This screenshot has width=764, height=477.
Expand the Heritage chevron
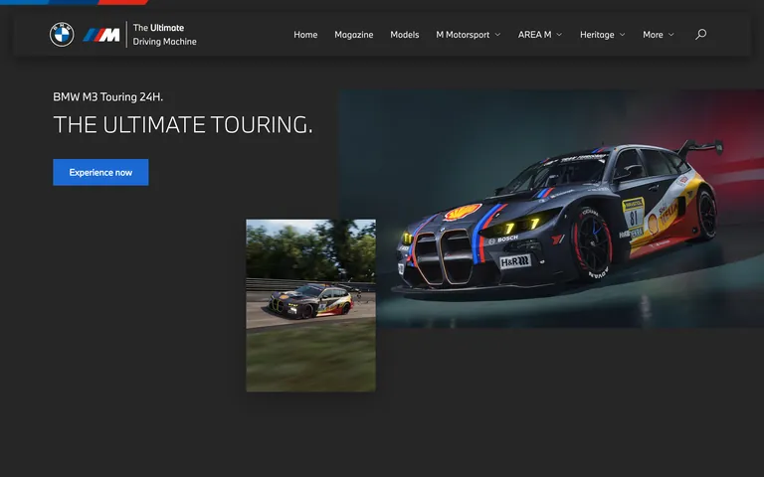622,35
